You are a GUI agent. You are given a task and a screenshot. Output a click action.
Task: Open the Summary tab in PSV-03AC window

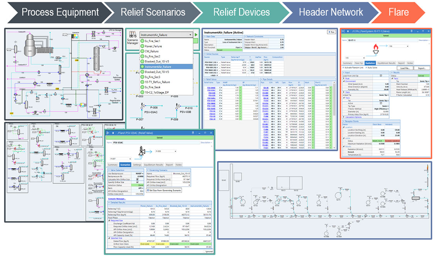pos(113,165)
